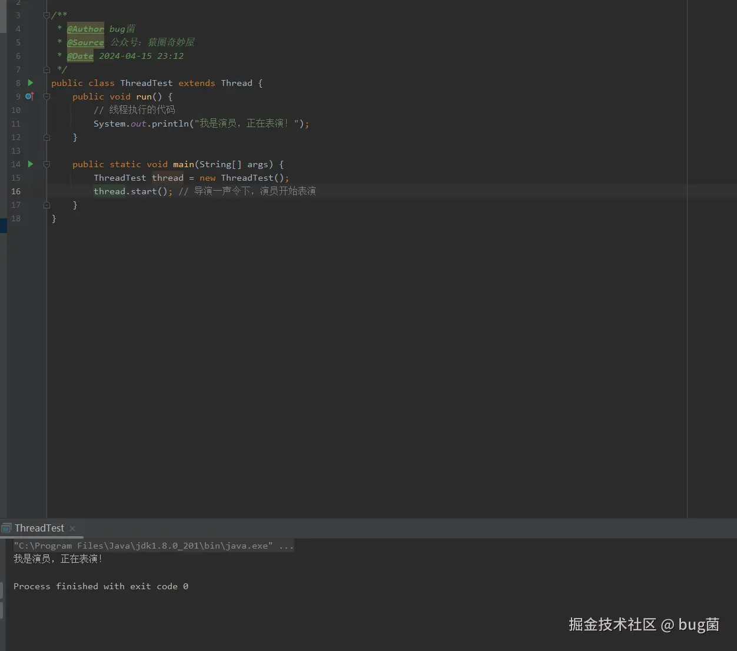Image resolution: width=737 pixels, height=651 pixels.
Task: Click line number 15 in the gutter
Action: point(16,178)
